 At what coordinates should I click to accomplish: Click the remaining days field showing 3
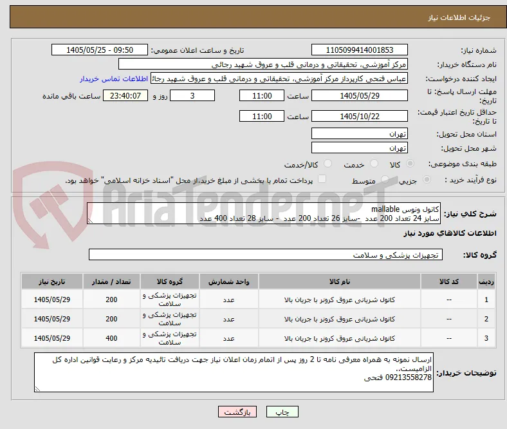(192, 95)
